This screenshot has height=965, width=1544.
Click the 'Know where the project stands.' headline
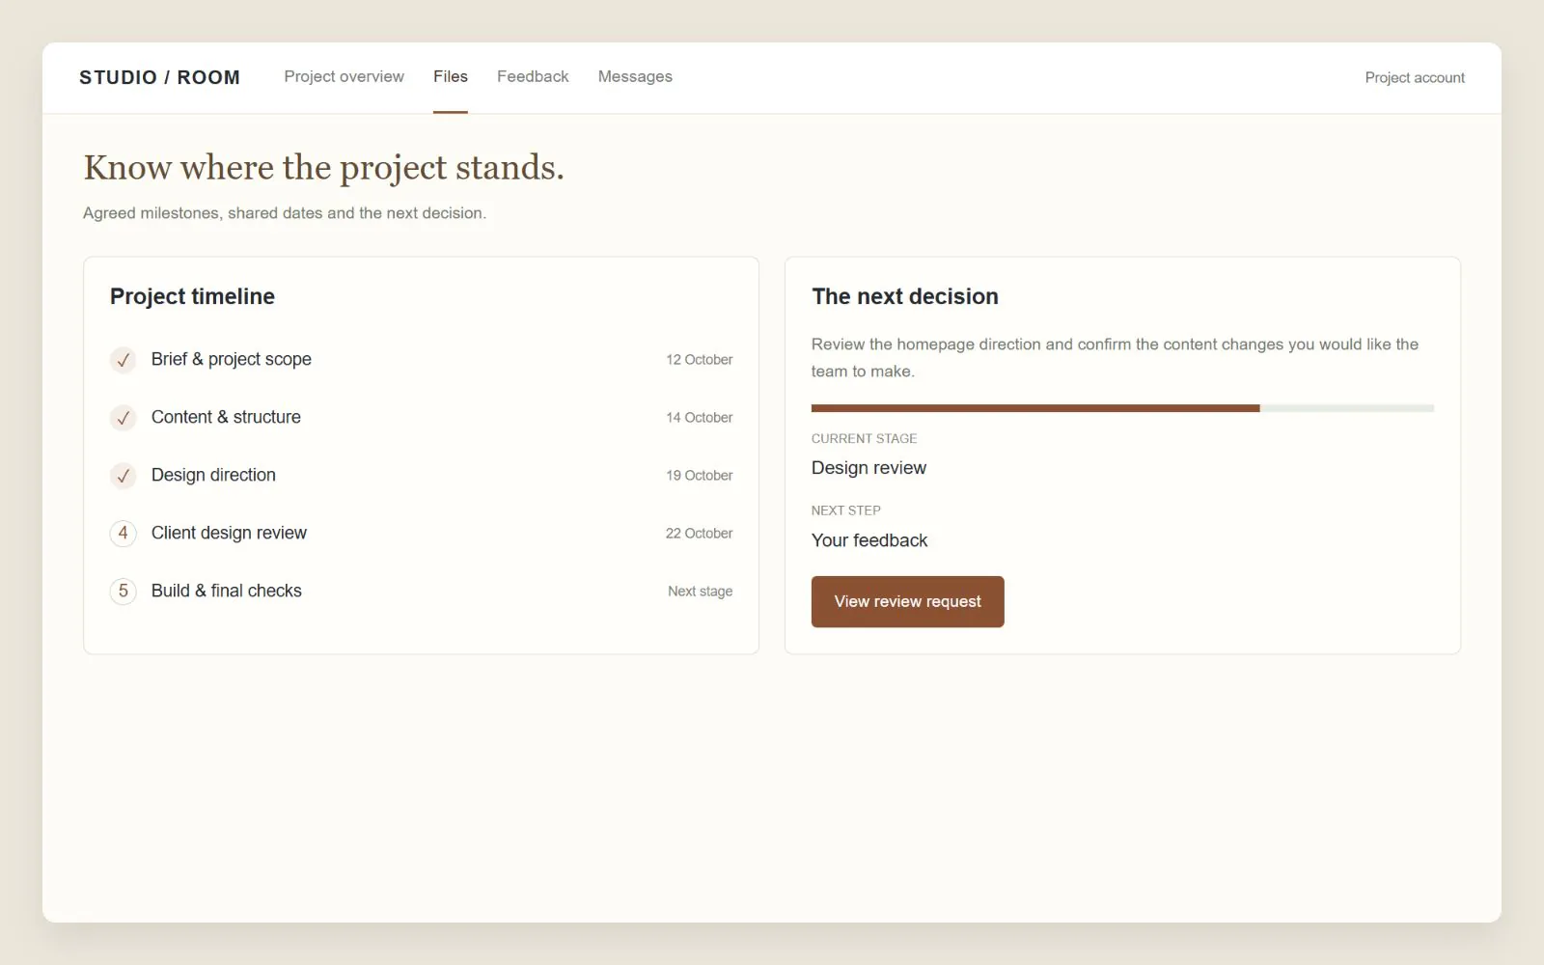tap(323, 168)
